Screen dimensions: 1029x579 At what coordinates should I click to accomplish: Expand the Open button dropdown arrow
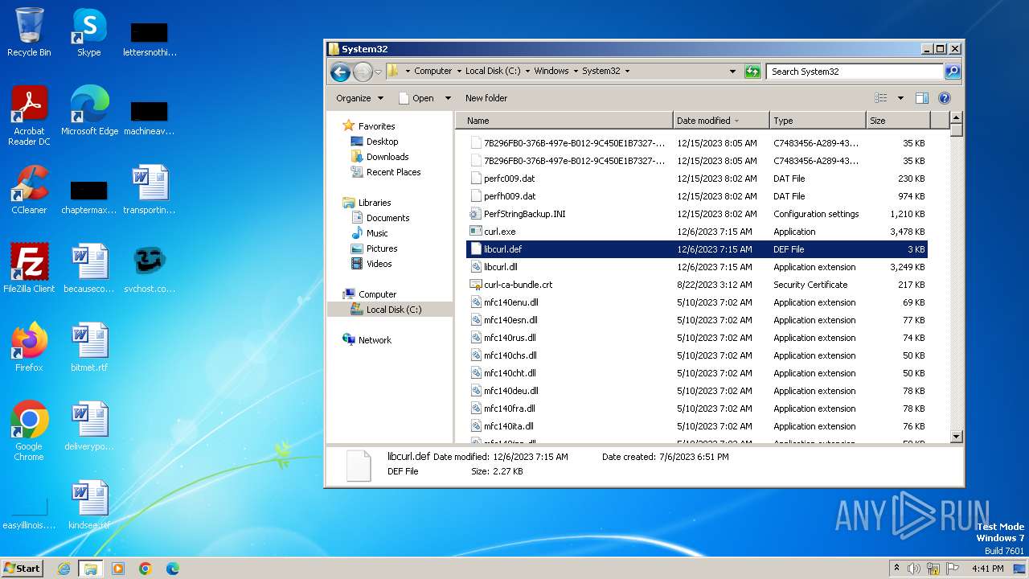click(x=449, y=98)
